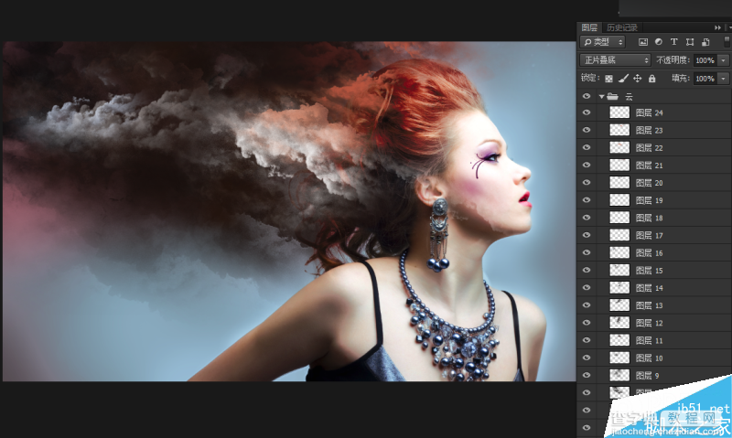This screenshot has width=732, height=438.
Task: Open the 填充 fill slider arrow
Action: (723, 79)
